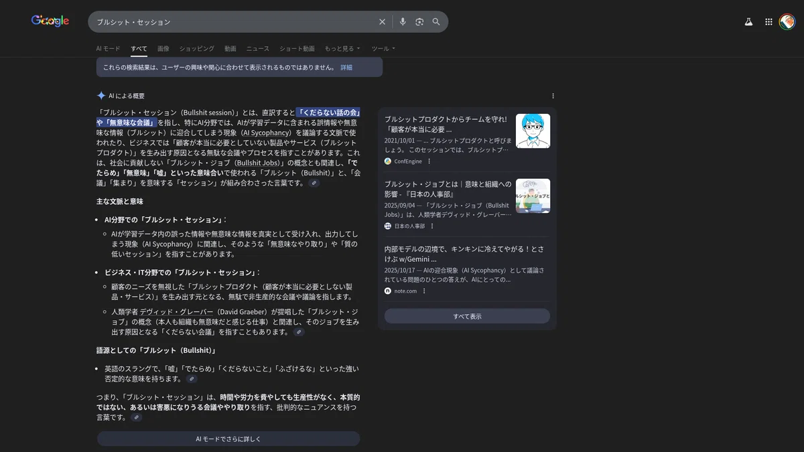Click the ConfEngine article cartoon thumbnail
The image size is (804, 452).
(533, 131)
